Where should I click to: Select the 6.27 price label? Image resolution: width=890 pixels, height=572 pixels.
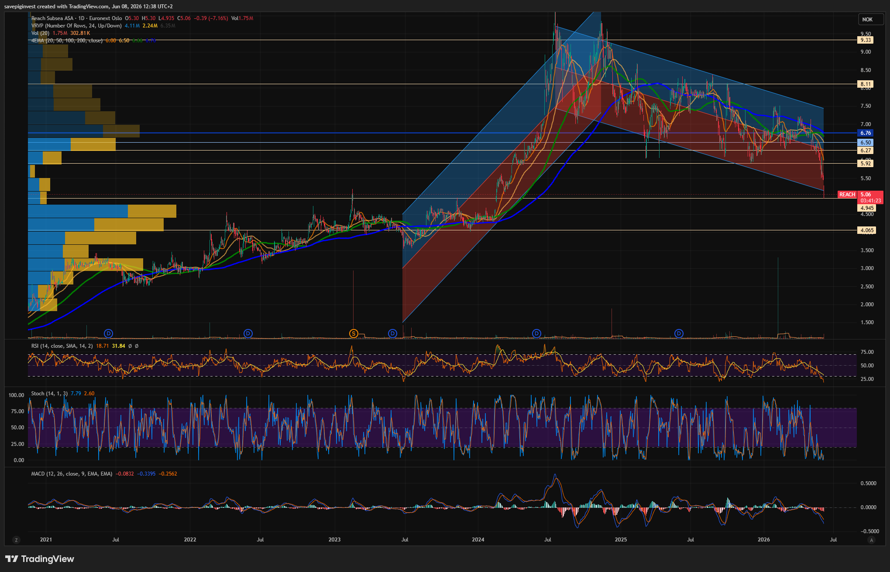(866, 151)
